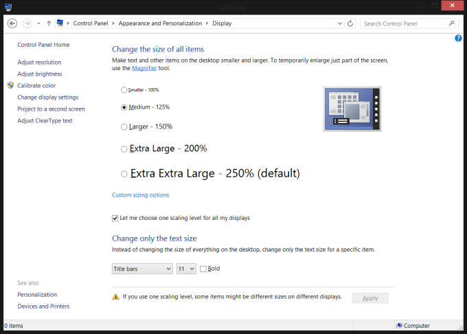Open Personalization under See also
The width and height of the screenshot is (467, 334).
coord(37,295)
